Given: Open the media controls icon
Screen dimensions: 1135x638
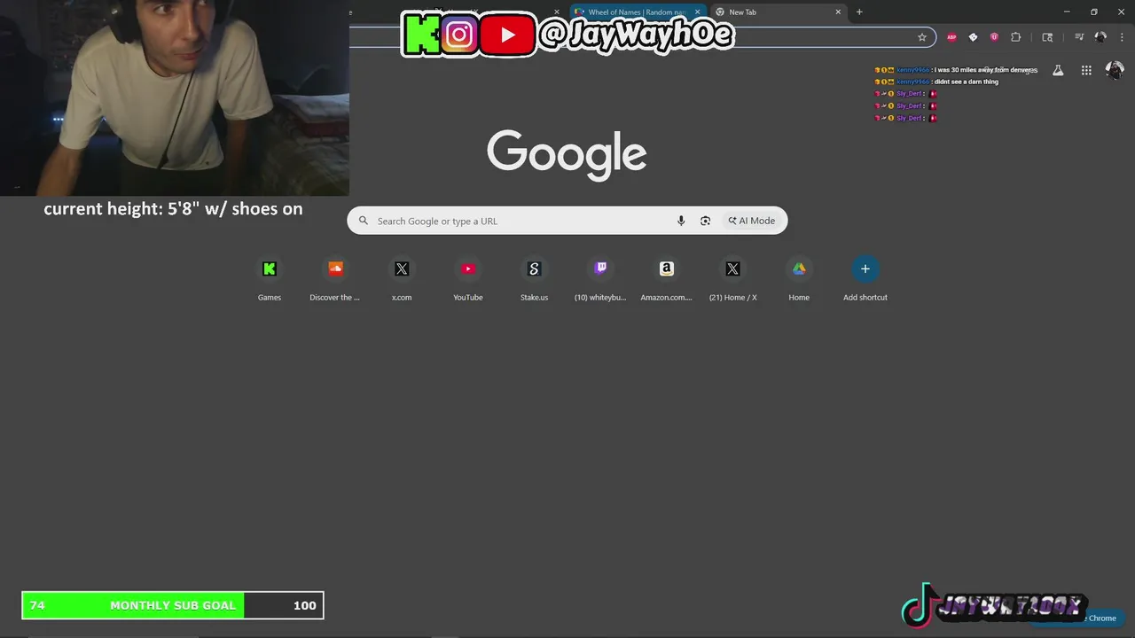Looking at the screenshot, I should pyautogui.click(x=1079, y=37).
